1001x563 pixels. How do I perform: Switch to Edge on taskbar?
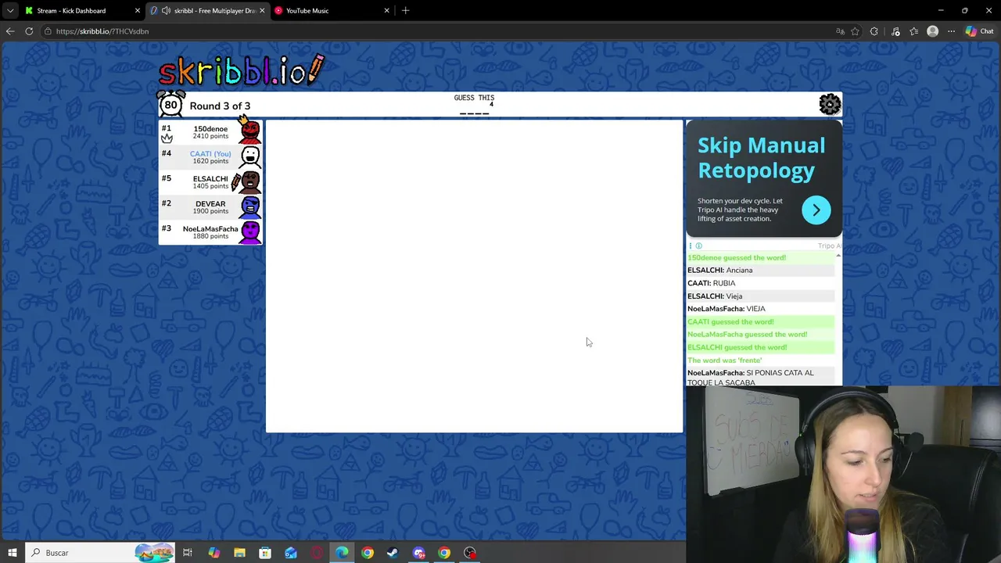[x=342, y=553]
